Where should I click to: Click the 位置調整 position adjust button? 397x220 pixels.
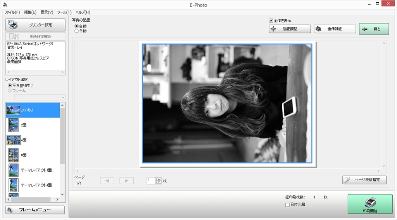coord(290,29)
